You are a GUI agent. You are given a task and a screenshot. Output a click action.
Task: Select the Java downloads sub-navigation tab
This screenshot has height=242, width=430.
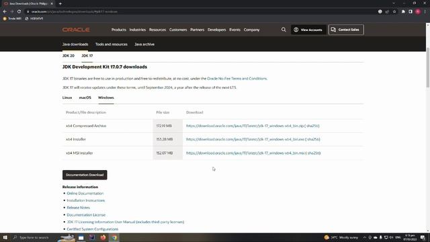pyautogui.click(x=75, y=44)
